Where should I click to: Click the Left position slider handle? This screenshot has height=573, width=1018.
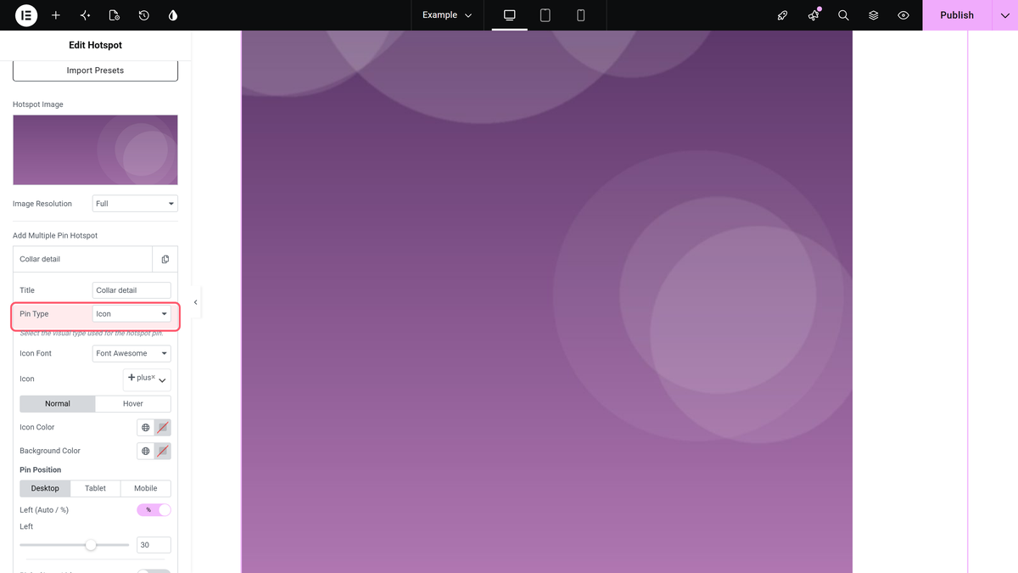pyautogui.click(x=91, y=545)
